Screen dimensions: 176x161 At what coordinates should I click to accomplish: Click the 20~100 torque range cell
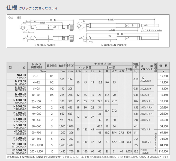coord(37,102)
